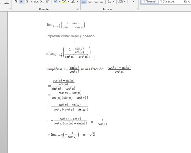Click the word 'Simplificar' in the document
191x153 pixels.
tap(54, 69)
